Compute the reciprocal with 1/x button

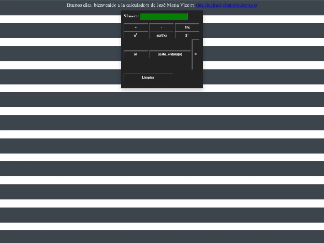pos(187,28)
